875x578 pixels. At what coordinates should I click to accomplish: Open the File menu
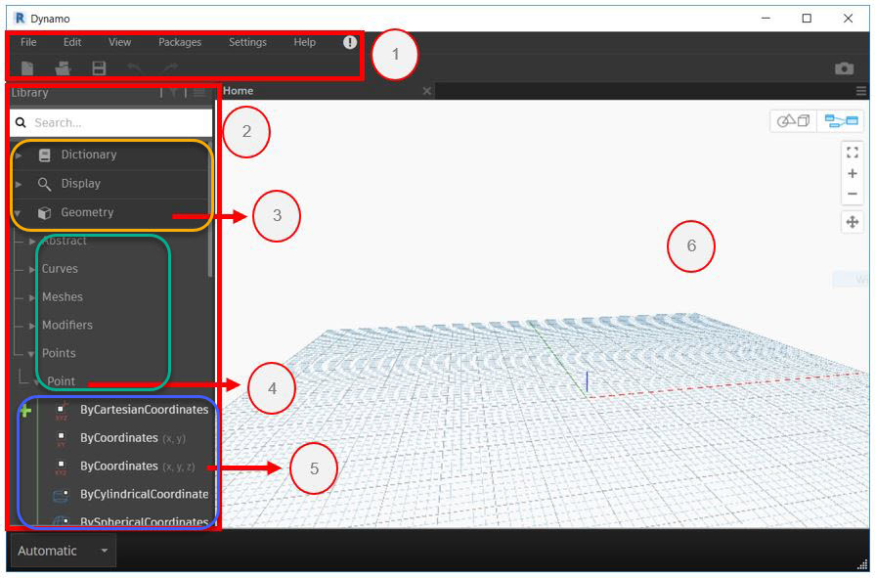[x=28, y=42]
